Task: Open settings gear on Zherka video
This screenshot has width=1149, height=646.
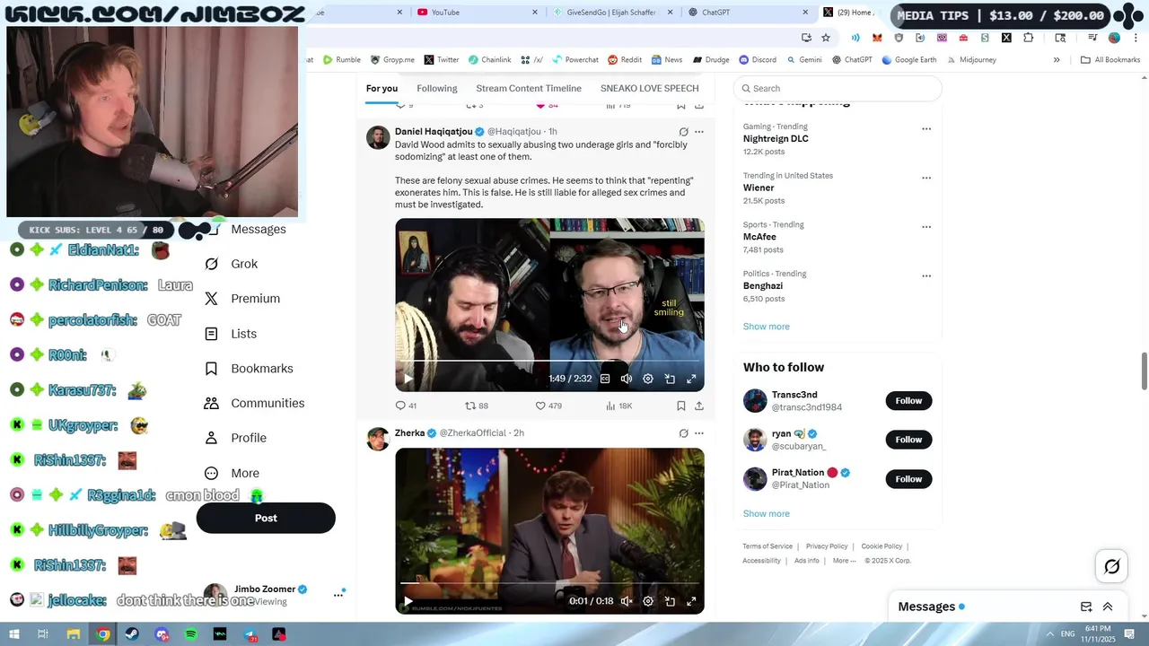Action: click(x=648, y=601)
